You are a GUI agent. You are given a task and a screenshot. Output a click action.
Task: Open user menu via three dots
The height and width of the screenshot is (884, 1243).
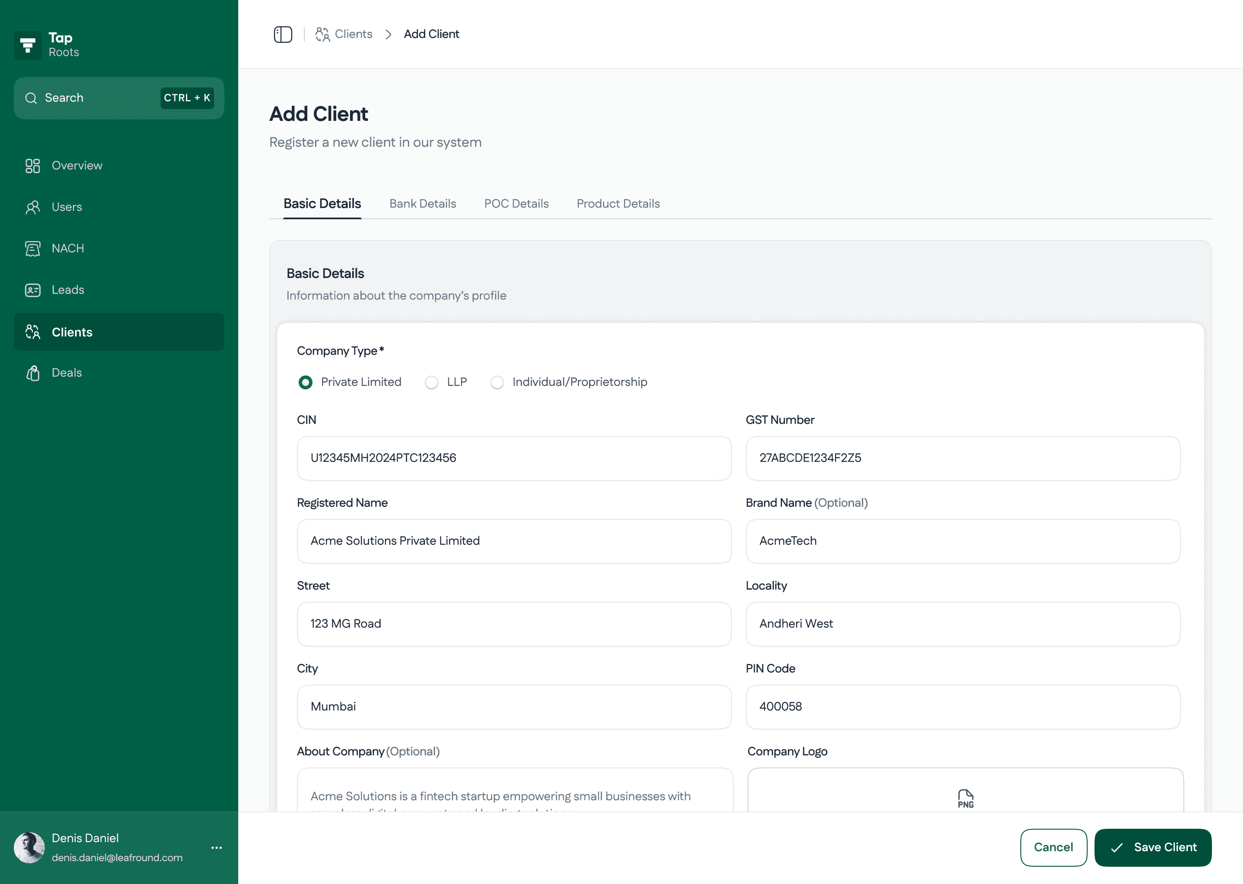[216, 848]
